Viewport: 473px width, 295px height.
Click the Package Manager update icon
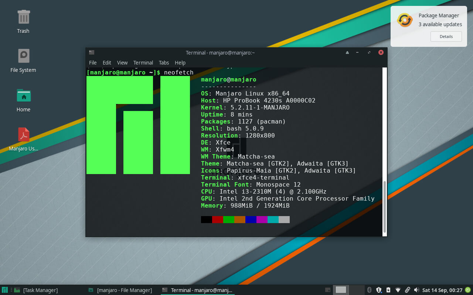click(x=405, y=21)
